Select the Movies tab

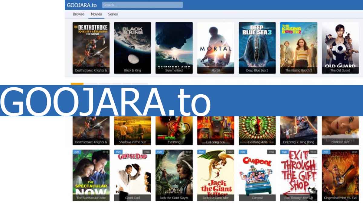(96, 14)
